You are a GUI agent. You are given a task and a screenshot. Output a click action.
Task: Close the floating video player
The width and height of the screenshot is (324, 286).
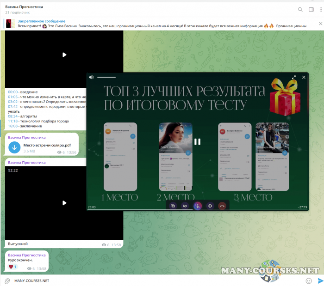[304, 77]
